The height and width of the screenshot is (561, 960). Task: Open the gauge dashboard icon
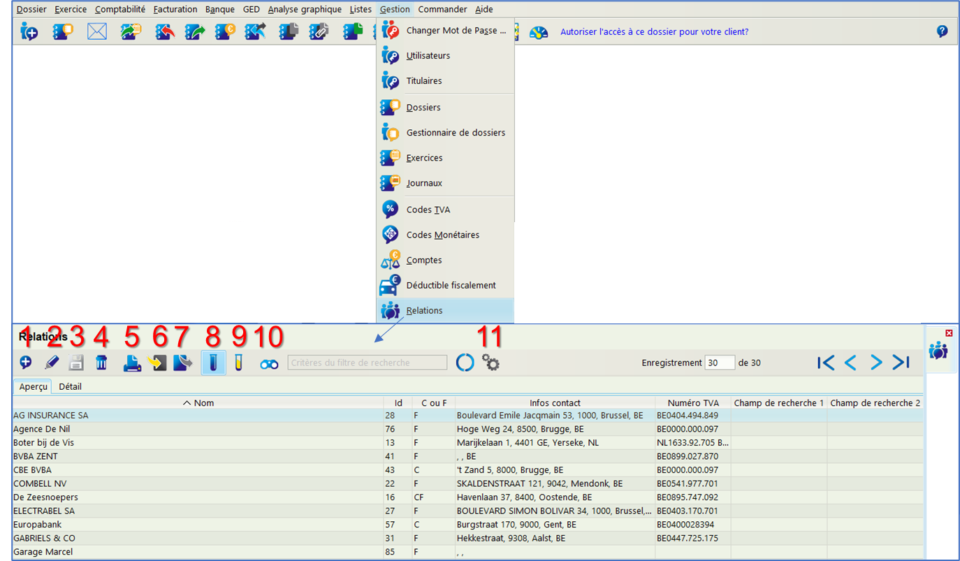pos(538,32)
